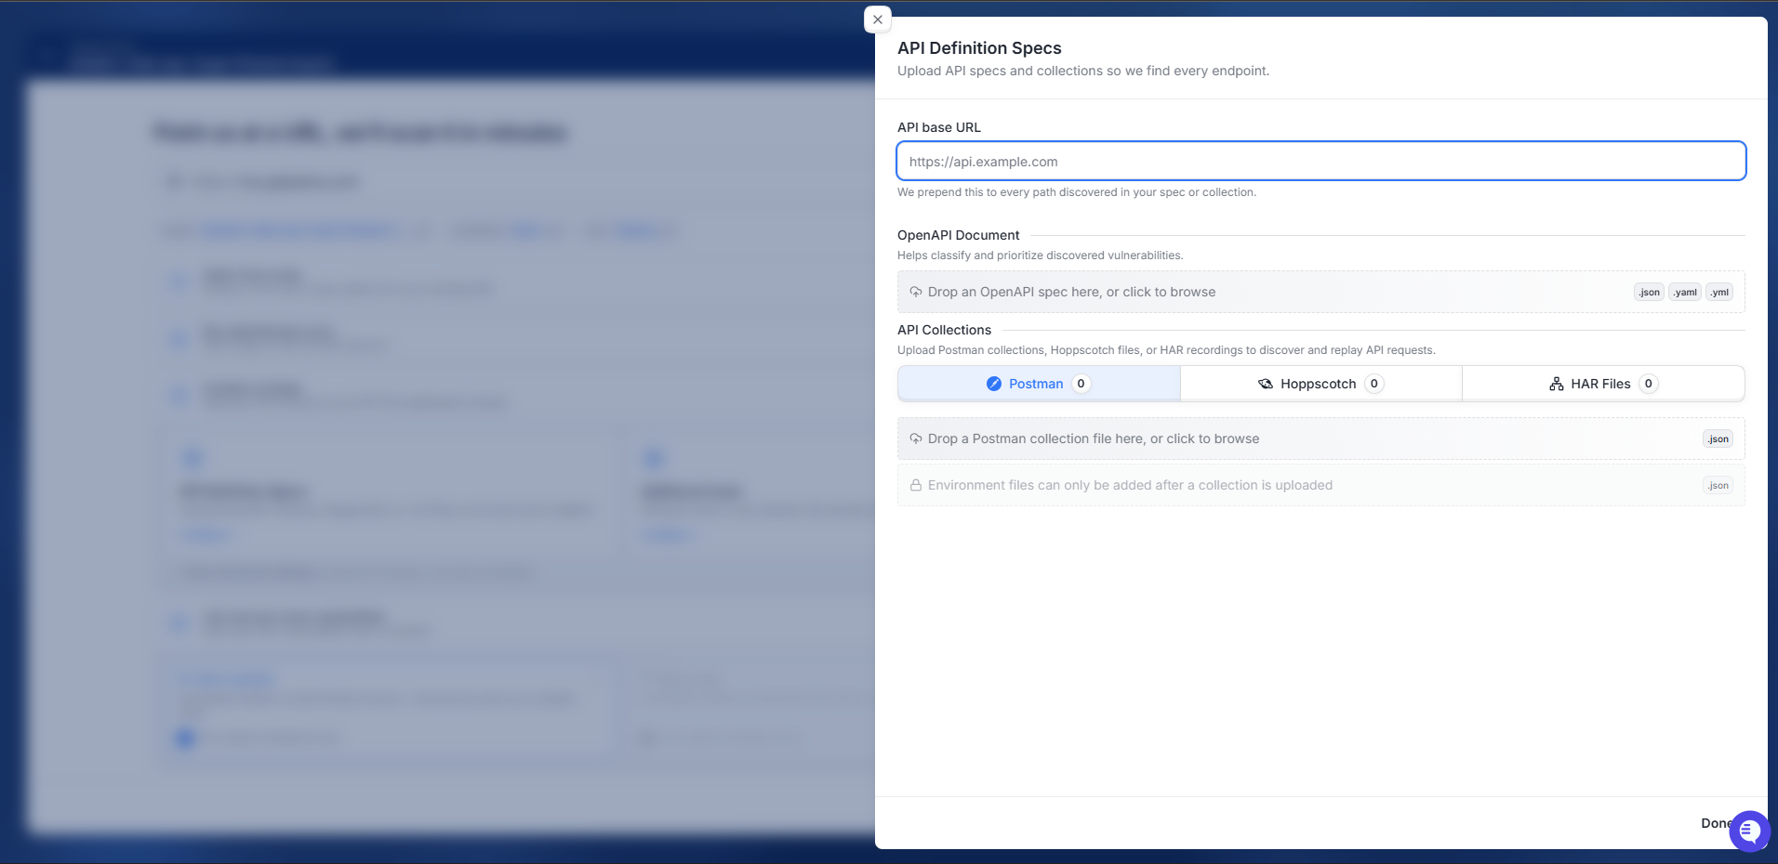Click the Hoppscotch logo icon
Viewport: 1778px width, 864px height.
[x=1266, y=384]
